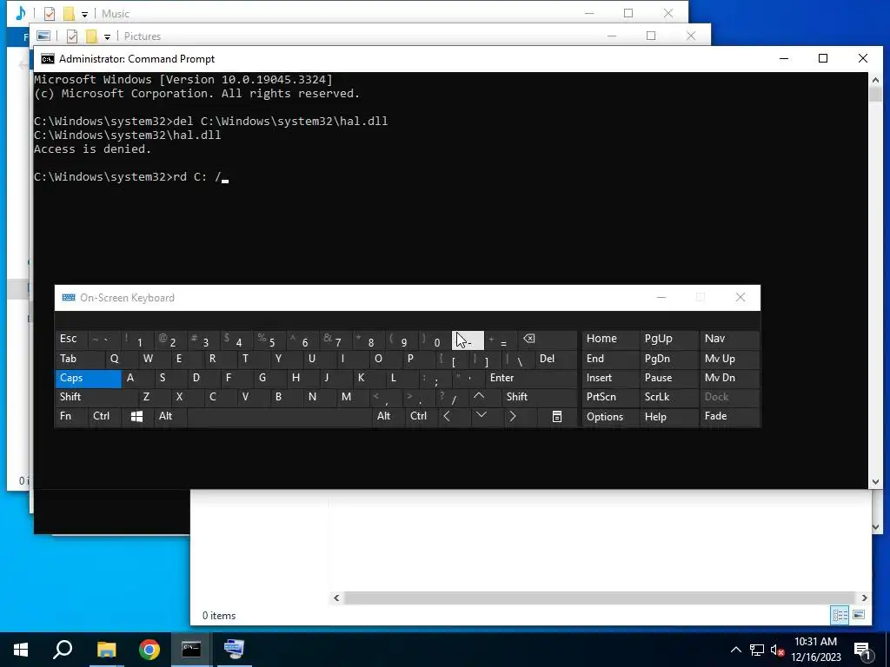Click Command Prompt input line area

click(x=130, y=177)
